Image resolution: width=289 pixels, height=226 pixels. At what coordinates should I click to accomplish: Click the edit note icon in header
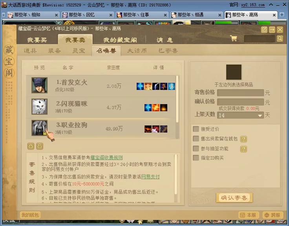264,30
